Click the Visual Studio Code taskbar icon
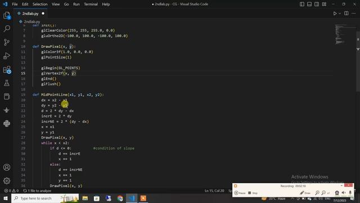Image resolution: width=360 pixels, height=203 pixels. (132, 198)
